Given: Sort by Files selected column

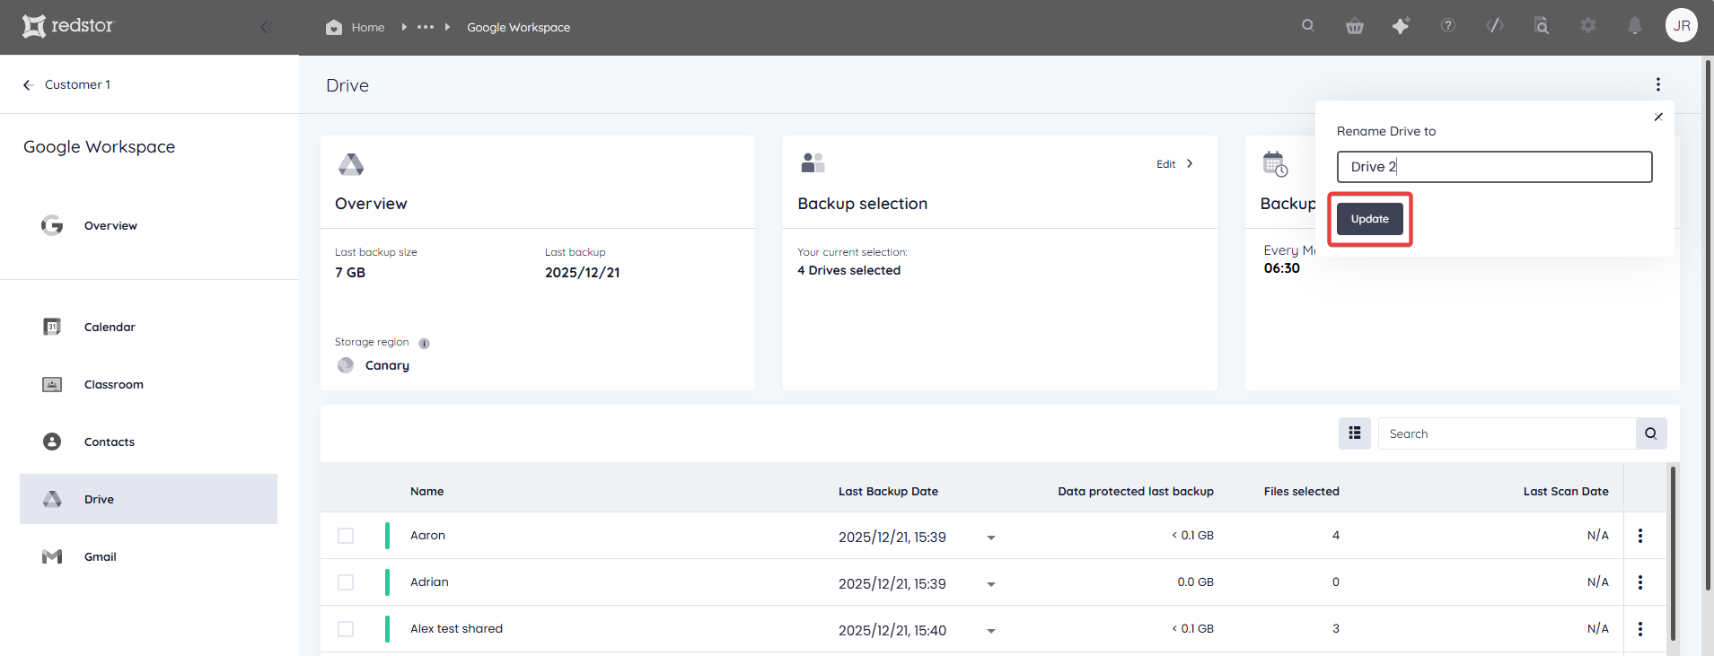Looking at the screenshot, I should point(1301,491).
